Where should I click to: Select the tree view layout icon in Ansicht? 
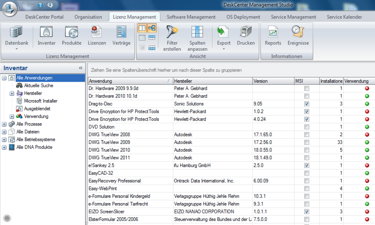click(x=152, y=28)
